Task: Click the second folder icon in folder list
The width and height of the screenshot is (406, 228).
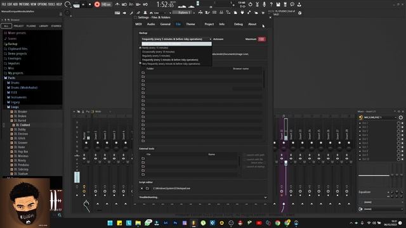Action: click(x=143, y=77)
